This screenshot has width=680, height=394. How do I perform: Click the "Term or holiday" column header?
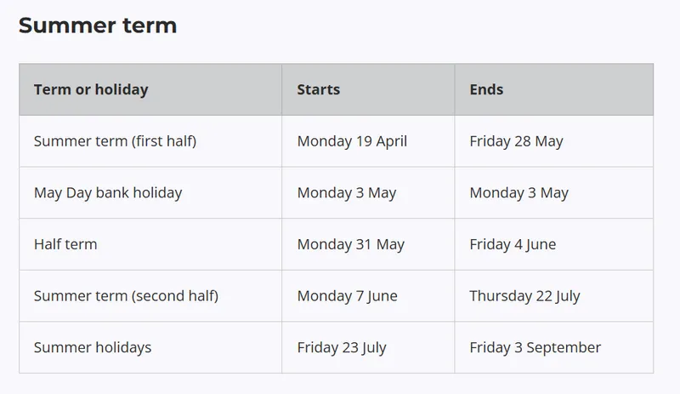point(91,89)
